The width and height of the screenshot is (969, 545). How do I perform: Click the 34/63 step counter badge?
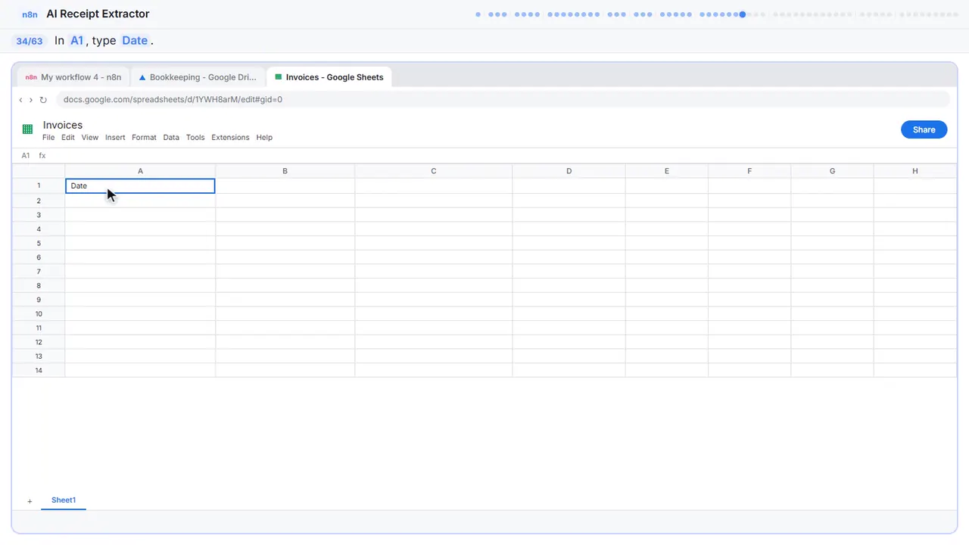pyautogui.click(x=30, y=41)
